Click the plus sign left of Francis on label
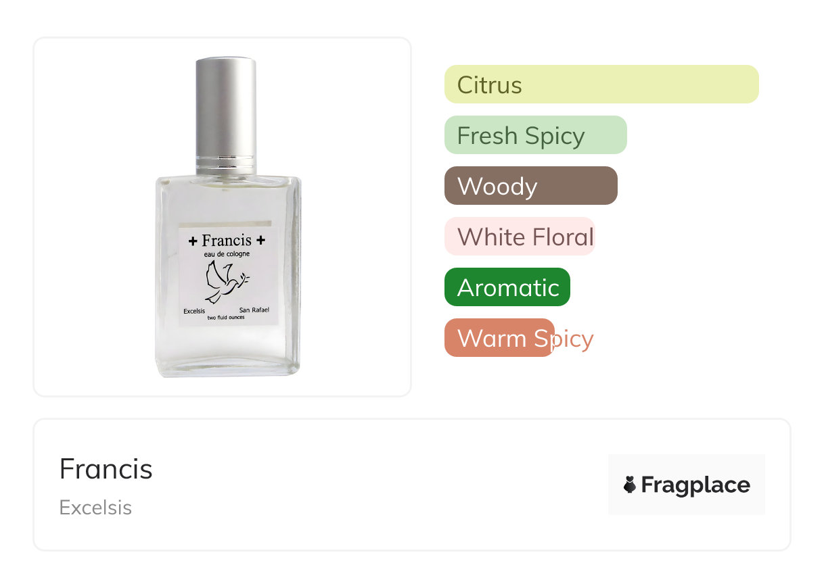The image size is (824, 584). coord(193,241)
